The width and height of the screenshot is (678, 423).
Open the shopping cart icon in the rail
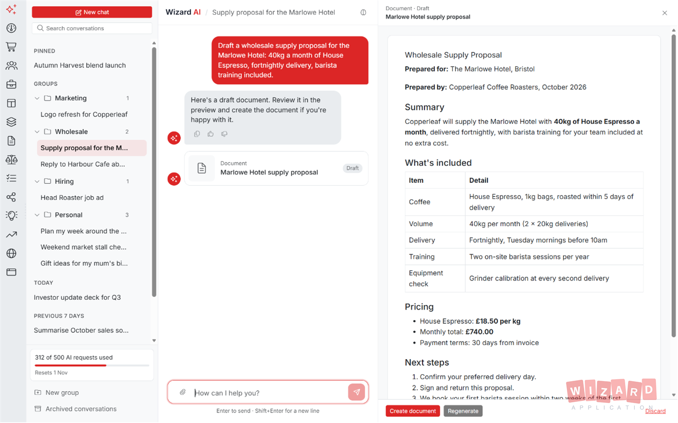pos(11,47)
